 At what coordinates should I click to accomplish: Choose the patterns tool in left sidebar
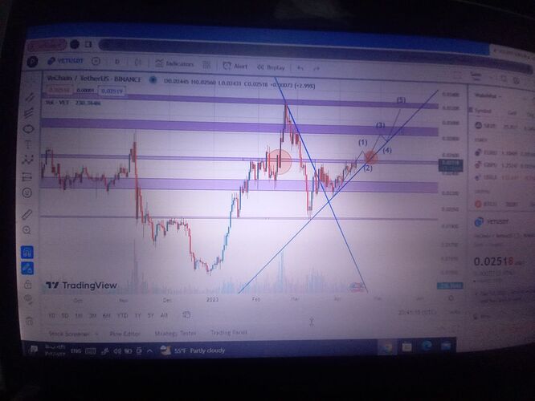[x=28, y=160]
